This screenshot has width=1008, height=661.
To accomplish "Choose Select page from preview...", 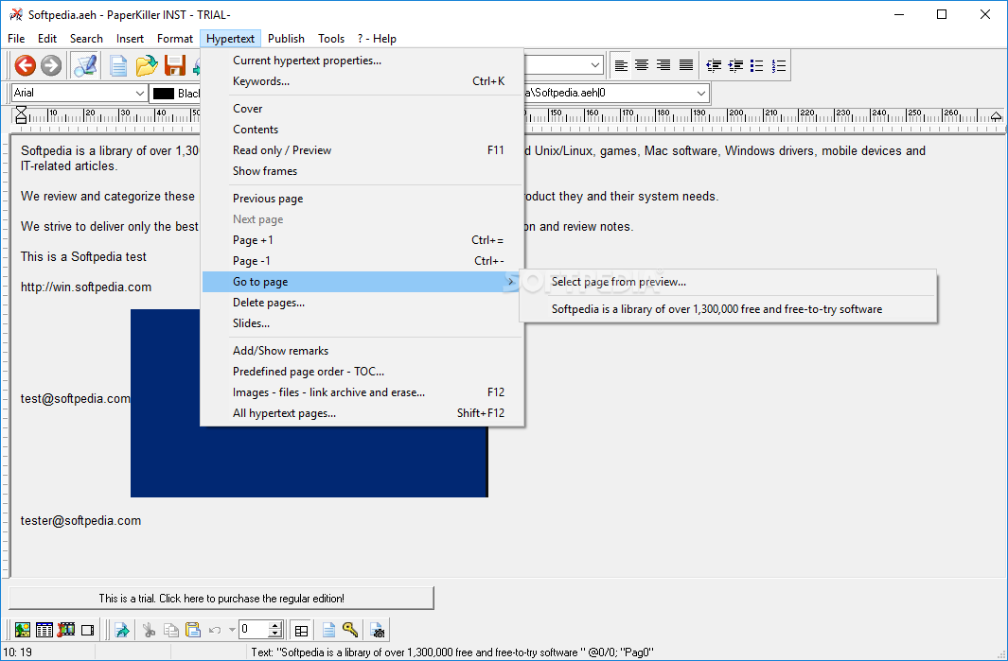I will coord(728,282).
